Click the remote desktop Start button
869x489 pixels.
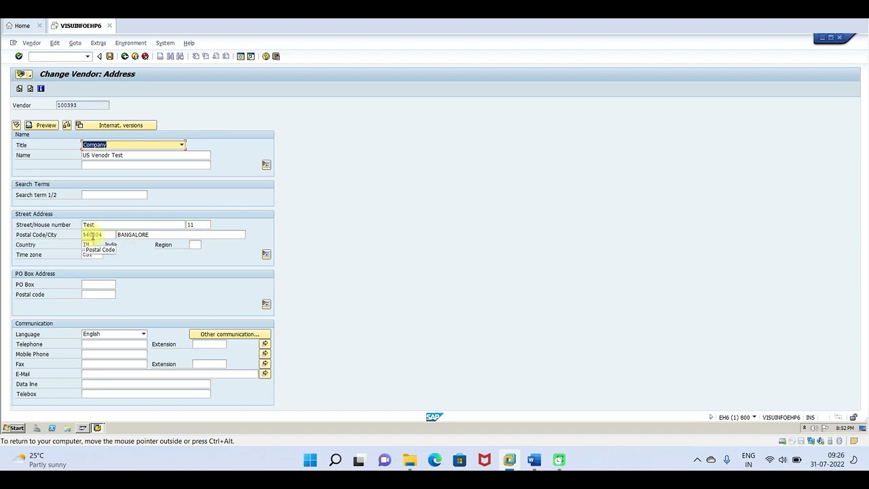14,428
